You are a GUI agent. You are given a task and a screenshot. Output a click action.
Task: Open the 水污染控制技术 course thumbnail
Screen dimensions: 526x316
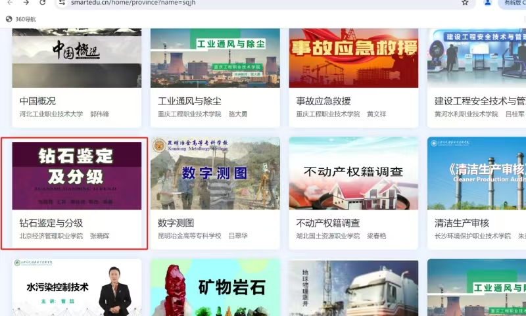click(77, 288)
